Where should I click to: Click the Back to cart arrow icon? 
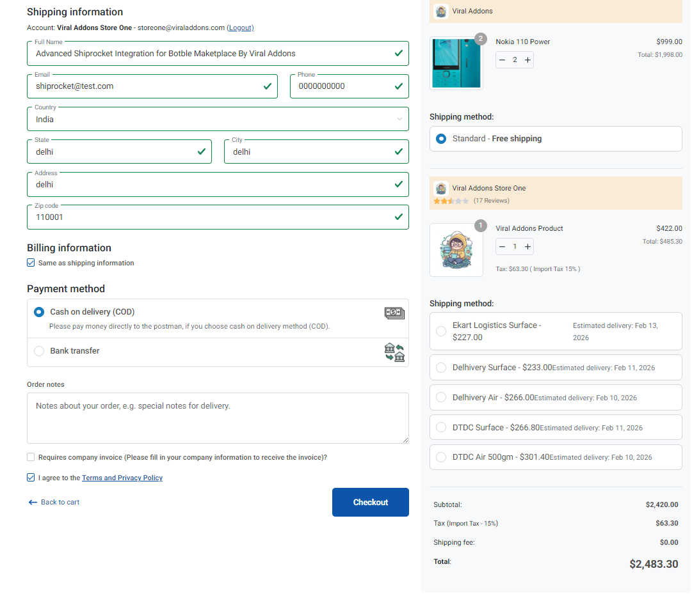pos(33,503)
